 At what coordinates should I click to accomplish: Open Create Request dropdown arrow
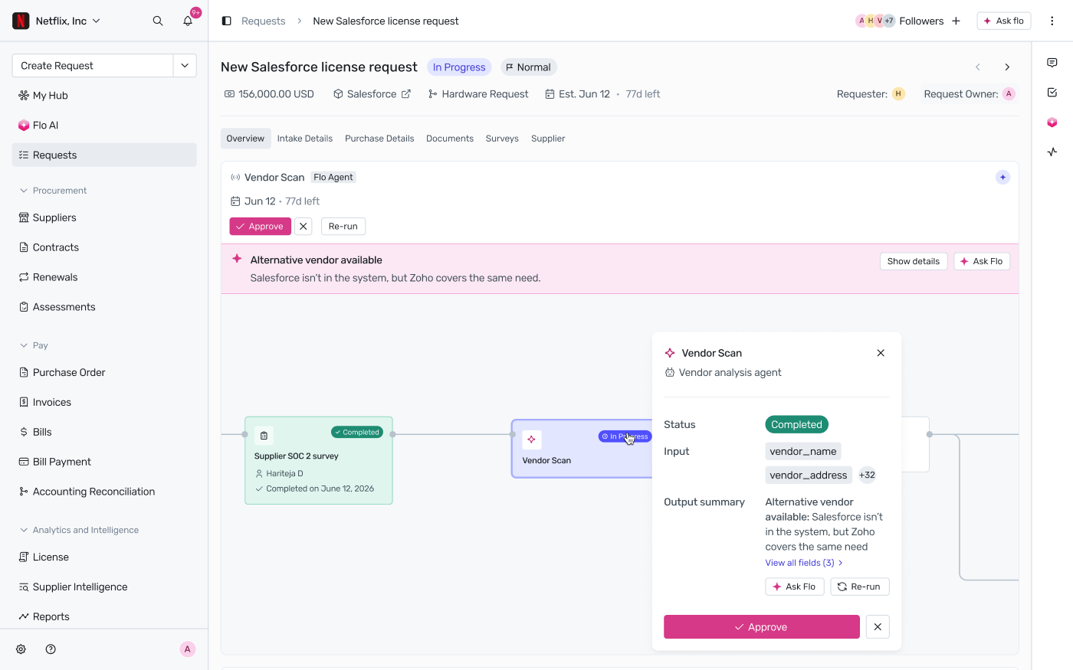click(185, 66)
